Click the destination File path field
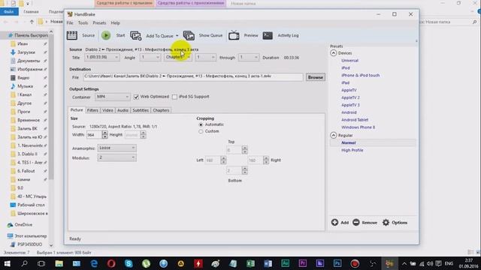The image size is (481, 270). pos(193,77)
